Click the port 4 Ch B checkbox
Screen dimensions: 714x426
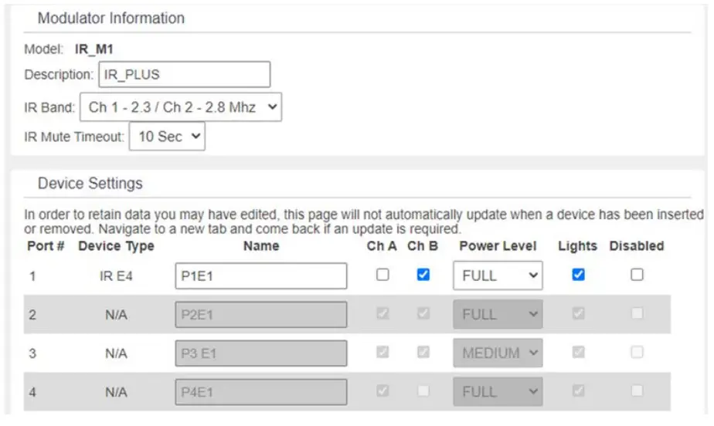pos(423,390)
